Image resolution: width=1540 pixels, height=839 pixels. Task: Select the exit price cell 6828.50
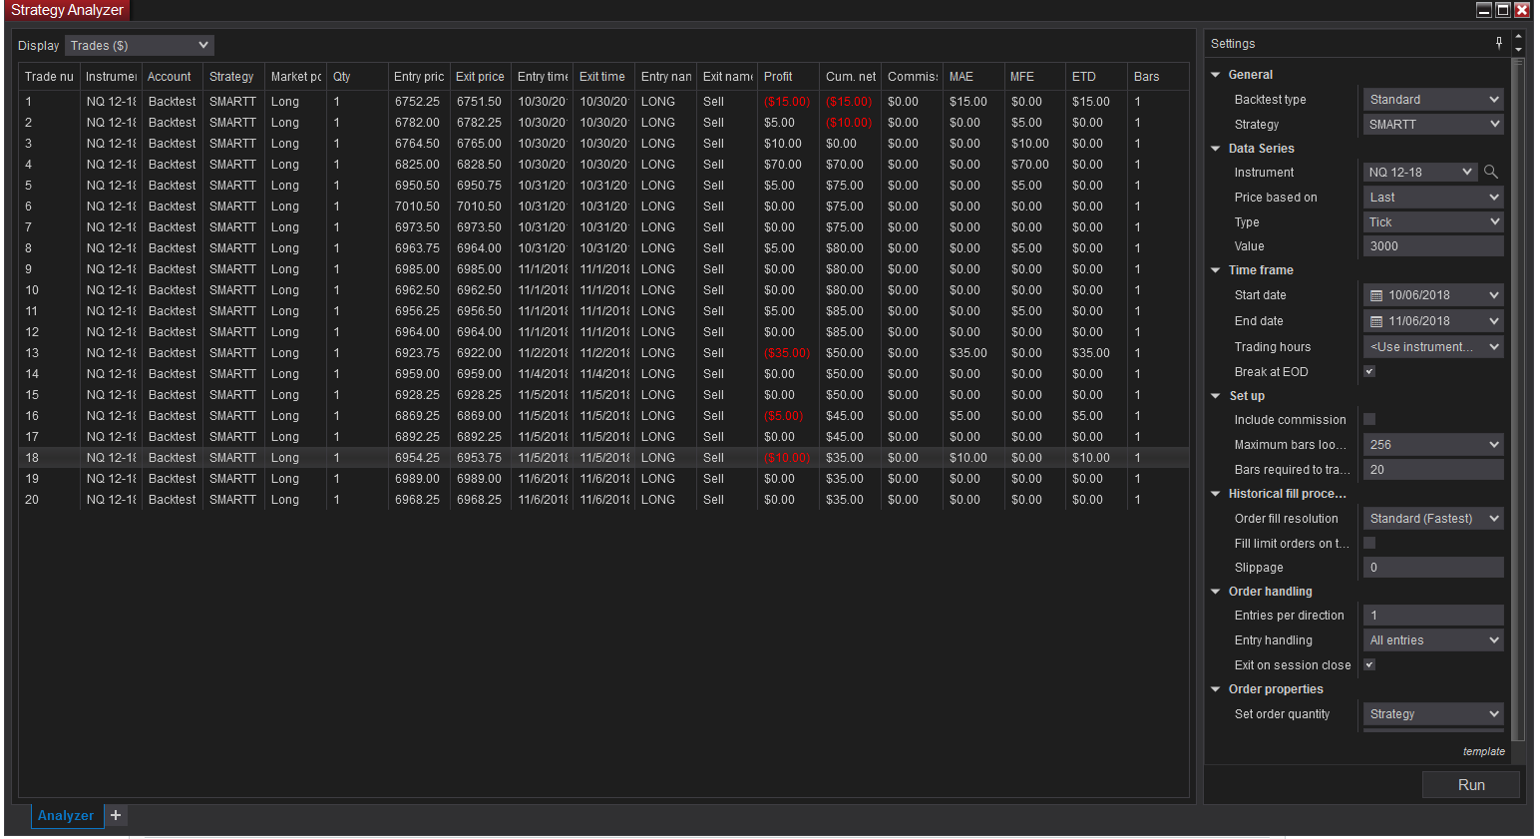479,165
